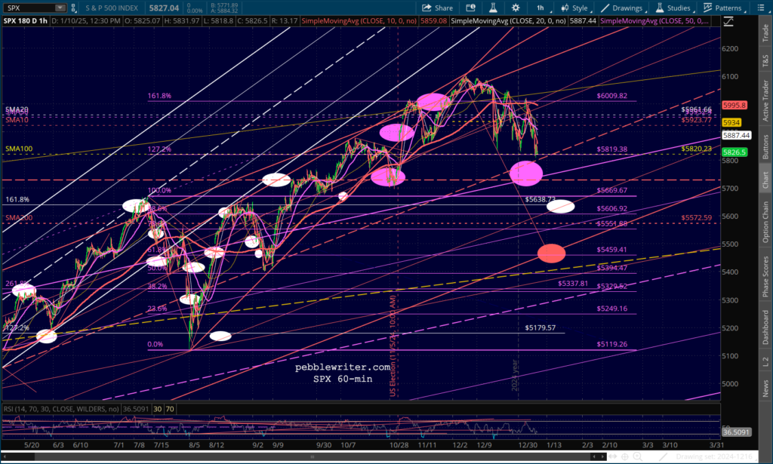773x464 pixels.
Task: Open the flask icon next to Share
Action: 492,8
